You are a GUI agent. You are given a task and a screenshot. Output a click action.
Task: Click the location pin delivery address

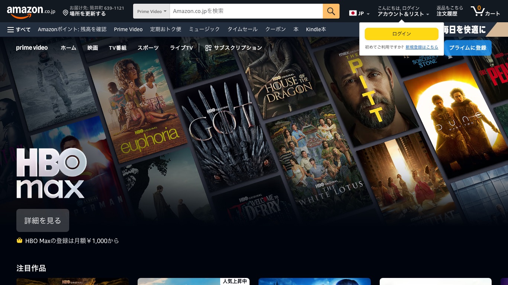pos(93,11)
